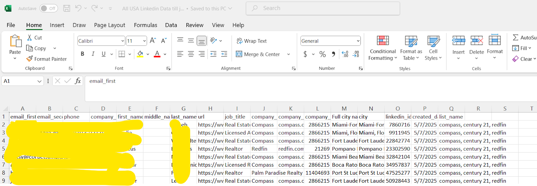Click the Paste clipboard icon
Image resolution: width=537 pixels, height=186 pixels.
[15, 41]
